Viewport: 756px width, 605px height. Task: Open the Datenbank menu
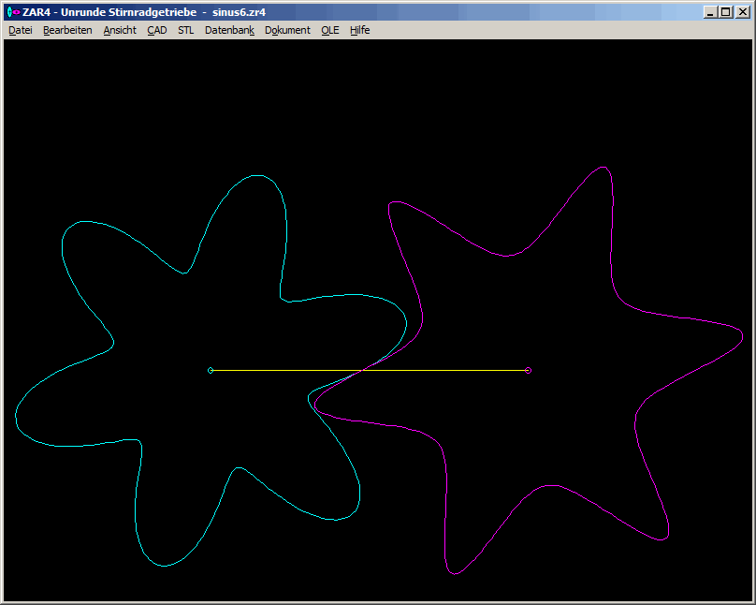[x=229, y=30]
